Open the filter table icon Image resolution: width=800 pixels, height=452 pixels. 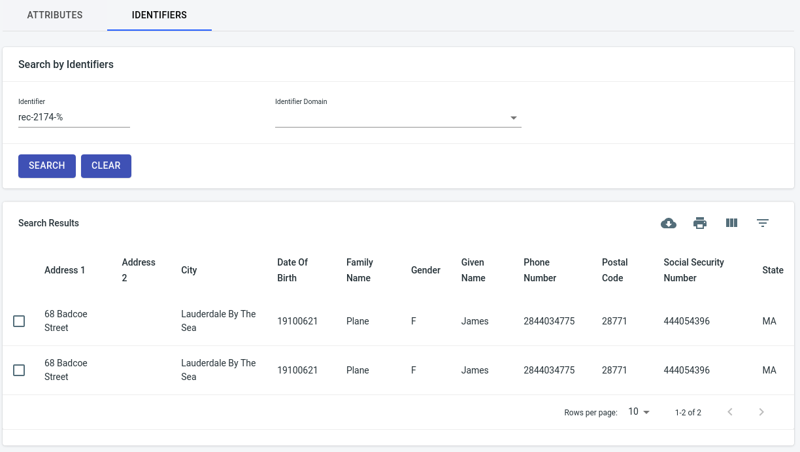click(763, 223)
